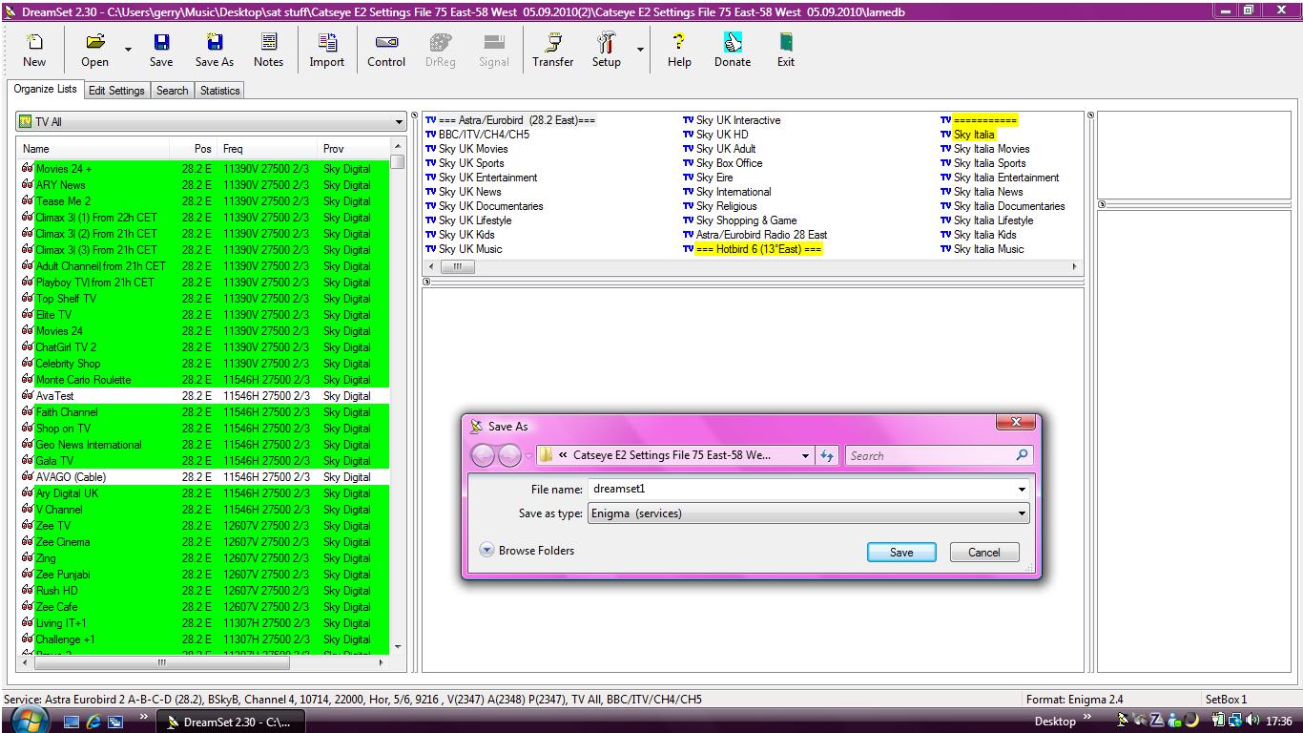Select the Sky Italia bouquet entry
The height and width of the screenshot is (733, 1303).
pyautogui.click(x=975, y=134)
